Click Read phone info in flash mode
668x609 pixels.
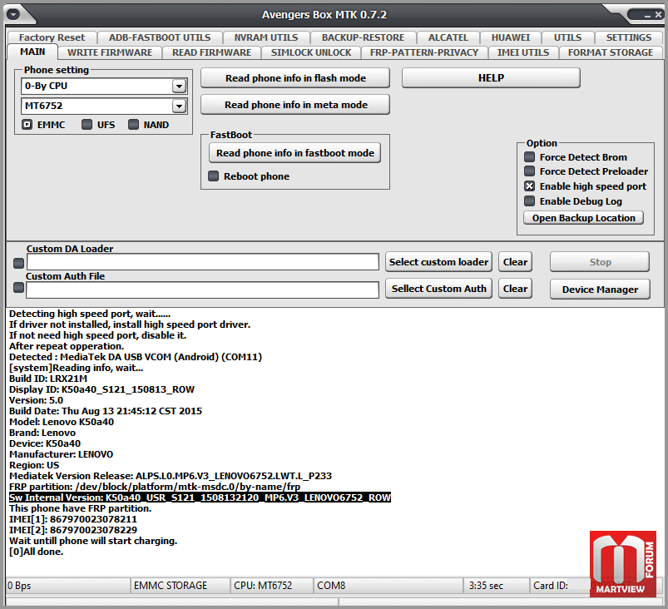click(x=295, y=78)
